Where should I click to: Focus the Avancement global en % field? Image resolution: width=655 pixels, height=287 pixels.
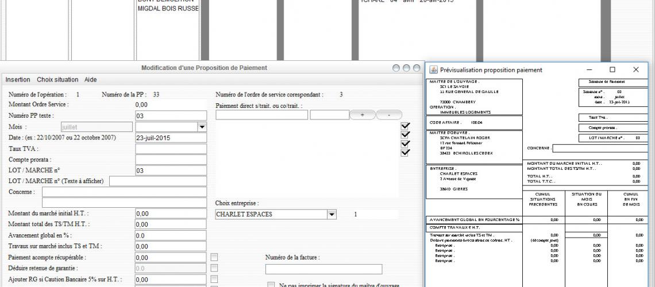tap(171, 236)
